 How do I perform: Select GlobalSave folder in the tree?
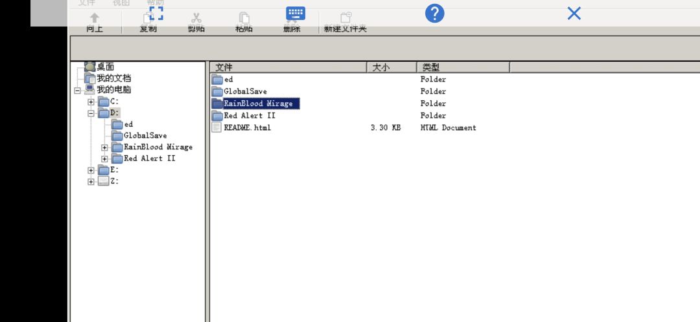(145, 135)
